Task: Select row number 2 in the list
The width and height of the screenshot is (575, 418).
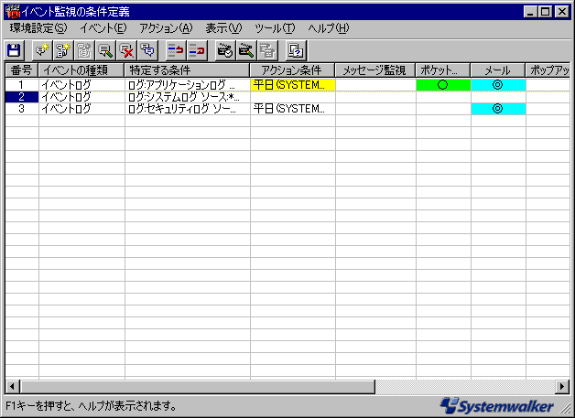Action: (21, 97)
